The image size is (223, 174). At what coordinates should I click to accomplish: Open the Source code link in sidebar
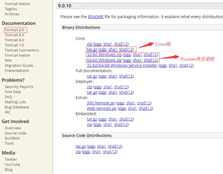click(x=16, y=133)
